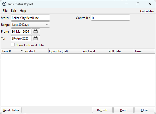Open the File menu
This screenshot has width=156, height=114.
point(5,11)
